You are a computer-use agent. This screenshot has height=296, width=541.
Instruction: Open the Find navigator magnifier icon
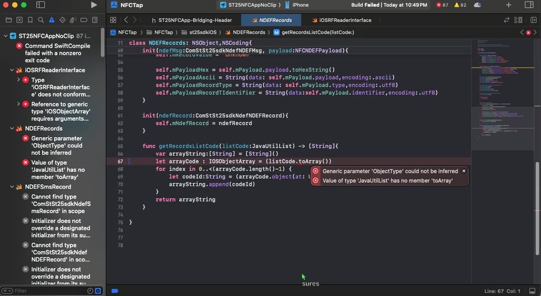[41, 20]
